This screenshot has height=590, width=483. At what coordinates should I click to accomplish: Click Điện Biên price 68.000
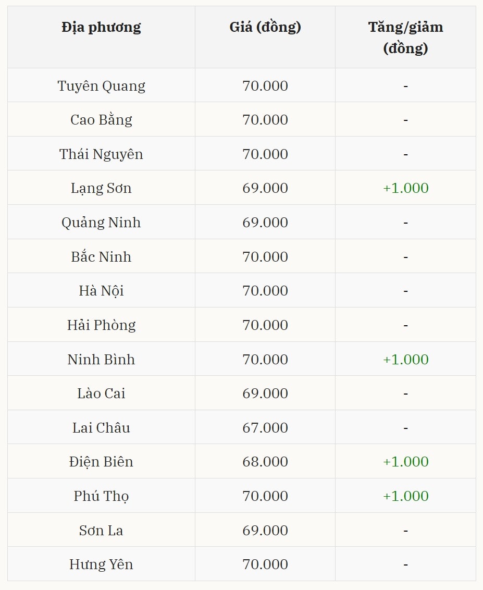point(265,462)
